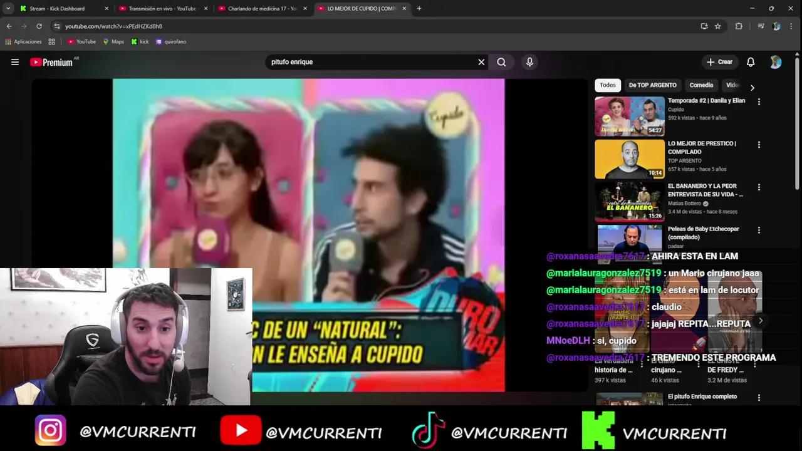
Task: Install app icon in address bar
Action: 704,26
